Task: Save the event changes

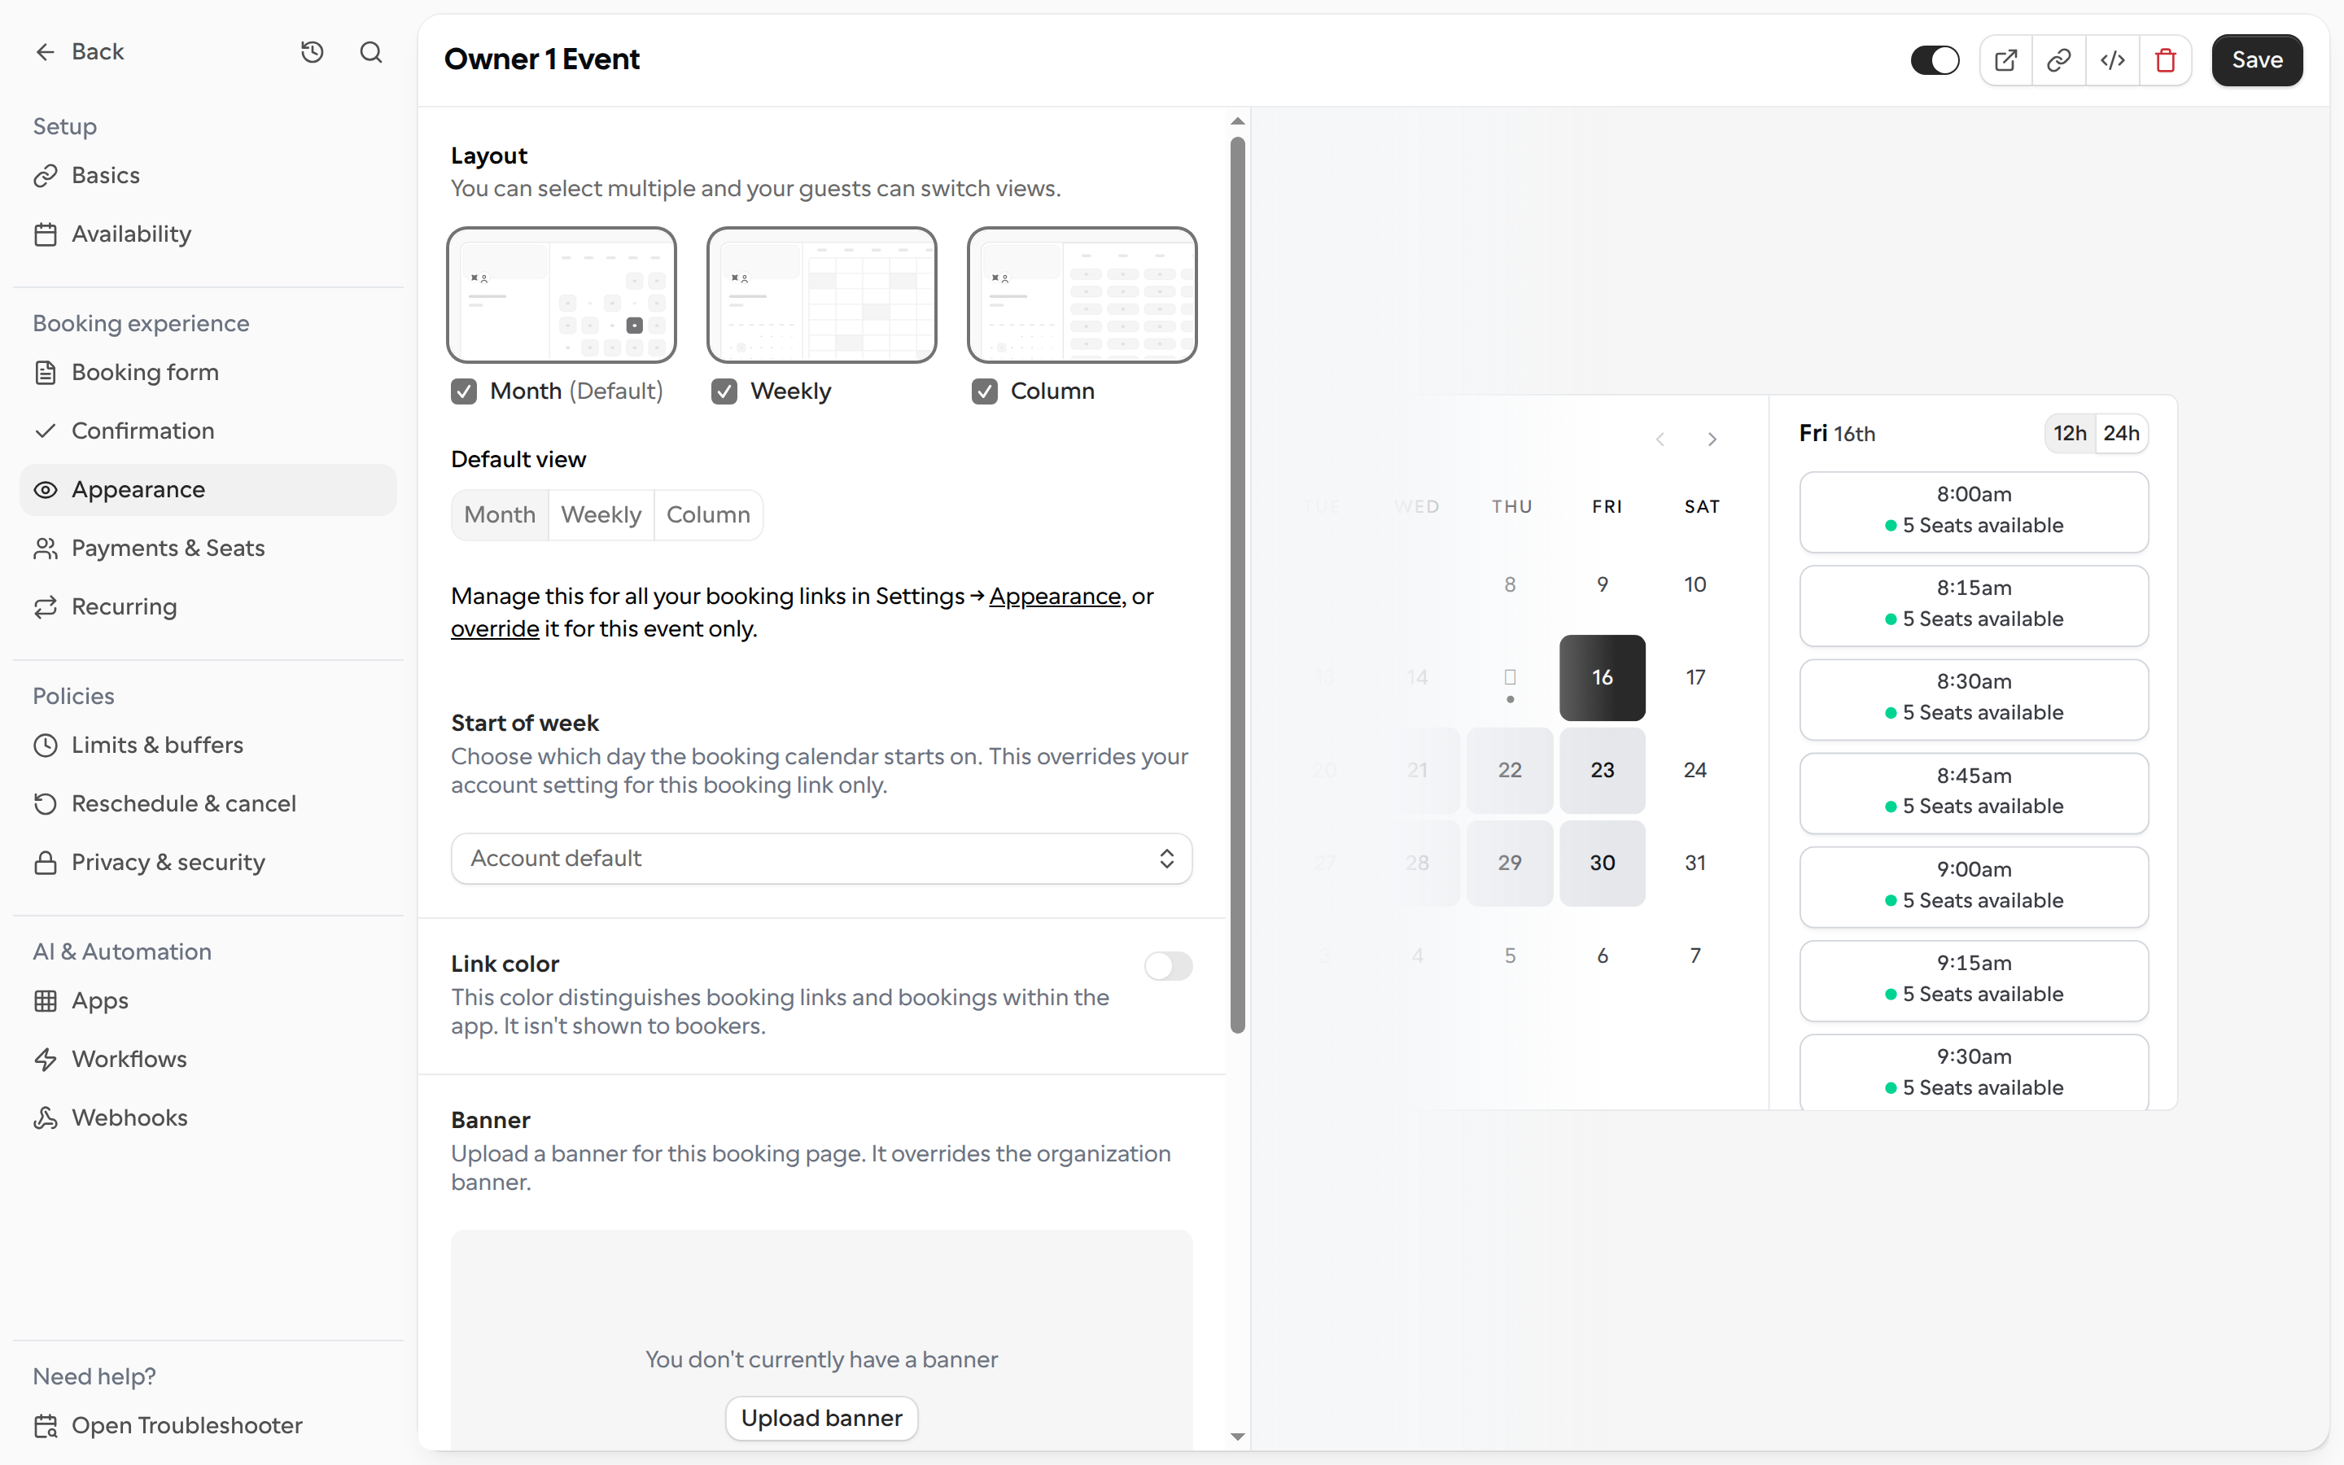Action: 2257,60
